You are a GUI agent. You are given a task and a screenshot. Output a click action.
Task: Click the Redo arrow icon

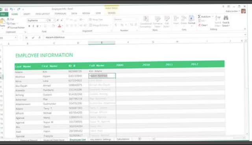click(x=19, y=9)
